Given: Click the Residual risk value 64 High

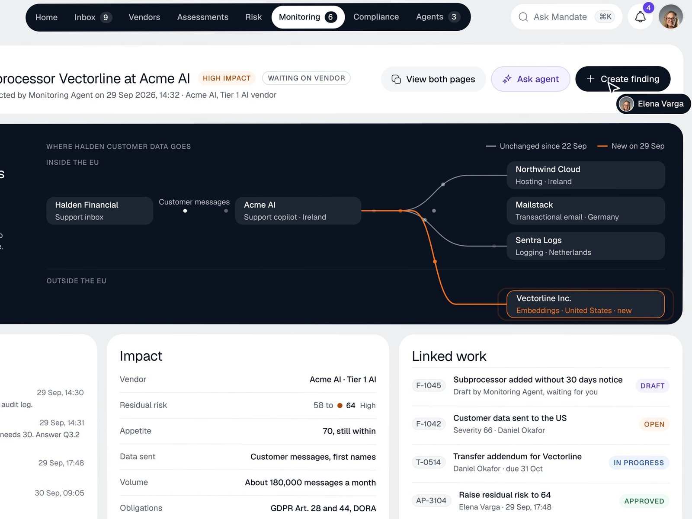Looking at the screenshot, I should point(356,406).
